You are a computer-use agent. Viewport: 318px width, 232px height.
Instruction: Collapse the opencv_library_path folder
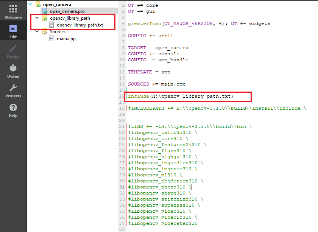(36, 18)
